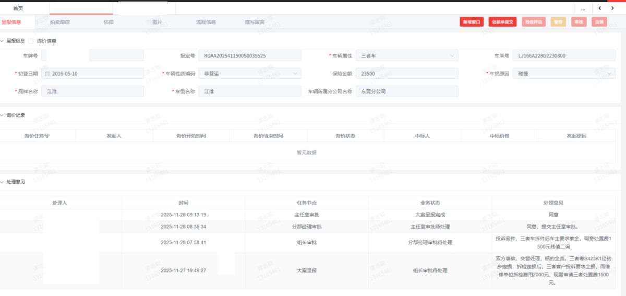Switch to the 流程信息 tab

click(x=206, y=22)
